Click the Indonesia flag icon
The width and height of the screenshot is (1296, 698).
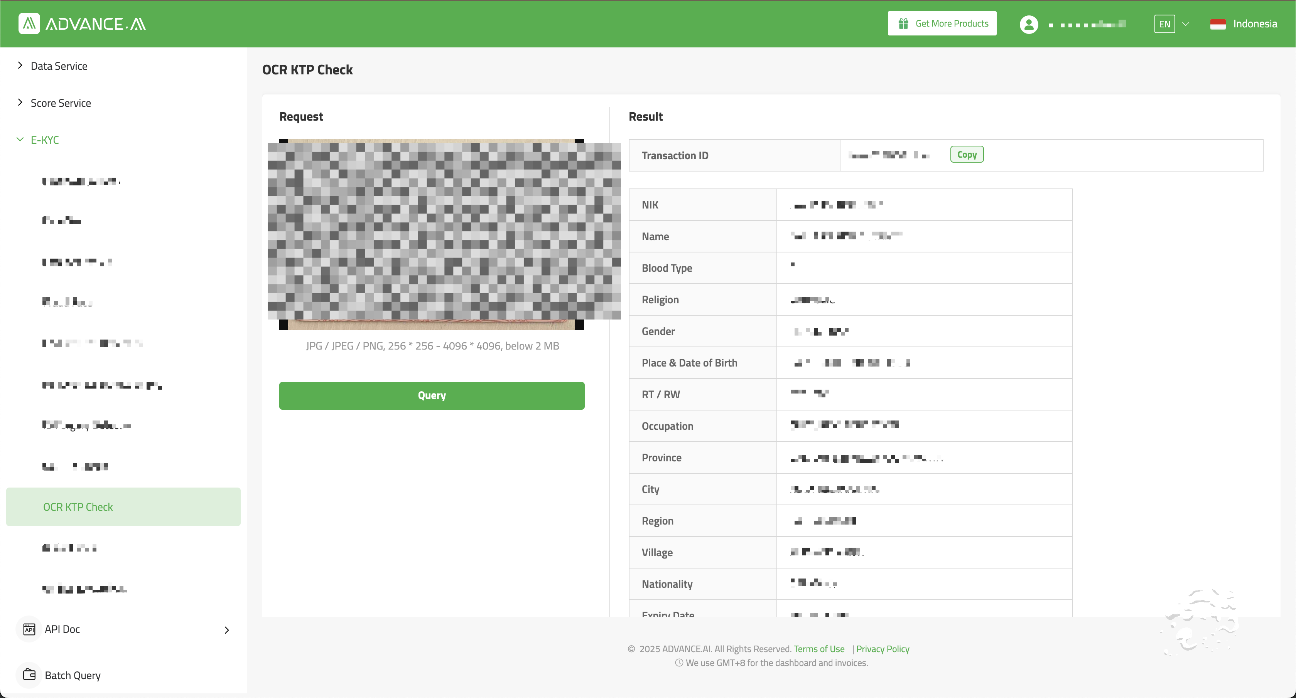(x=1218, y=24)
